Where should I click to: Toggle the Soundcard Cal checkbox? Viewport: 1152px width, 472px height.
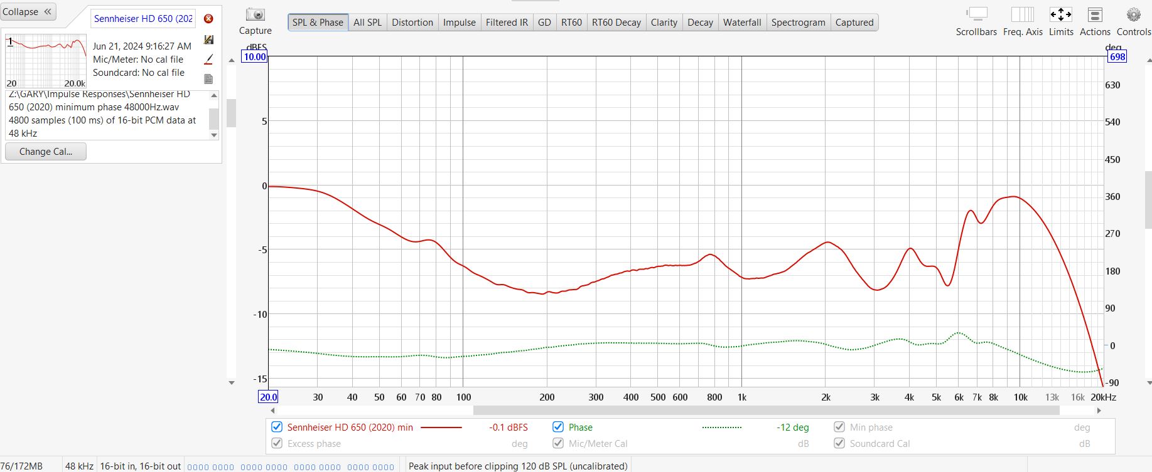click(x=839, y=443)
